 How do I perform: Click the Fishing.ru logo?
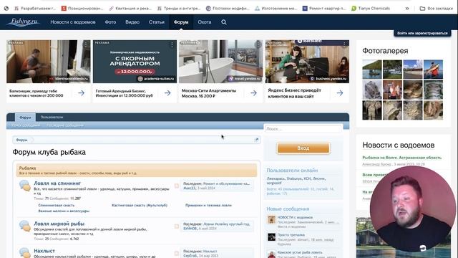coord(23,22)
